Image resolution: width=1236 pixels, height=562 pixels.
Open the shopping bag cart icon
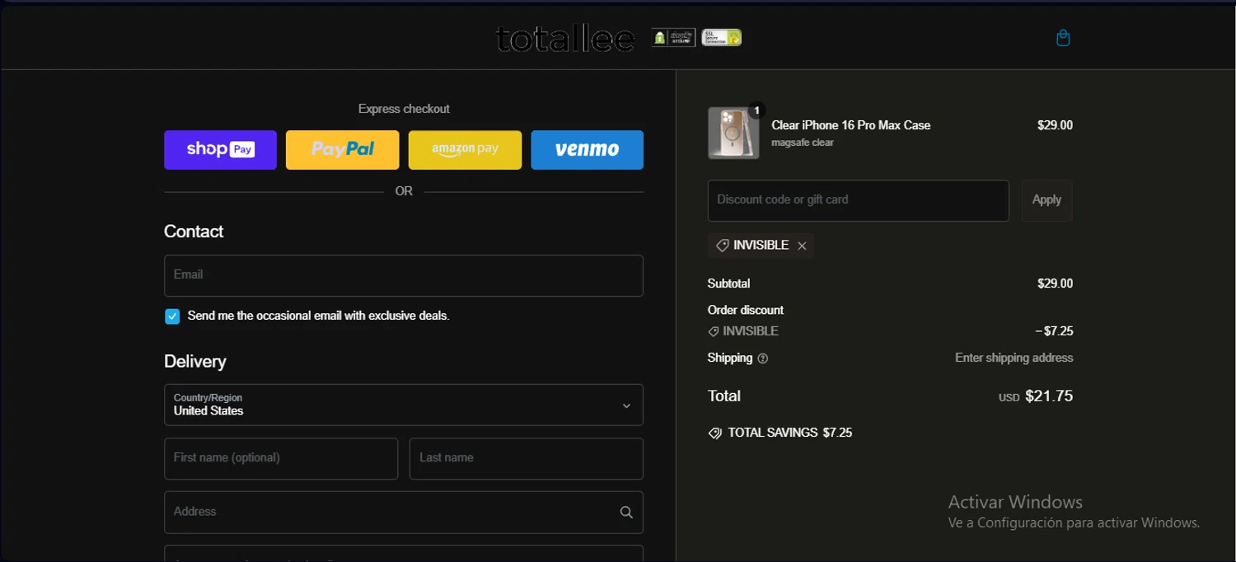point(1063,38)
